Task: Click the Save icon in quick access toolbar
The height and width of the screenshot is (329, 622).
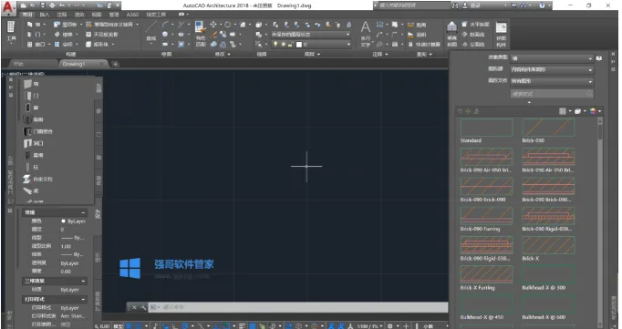Action: 43,5
